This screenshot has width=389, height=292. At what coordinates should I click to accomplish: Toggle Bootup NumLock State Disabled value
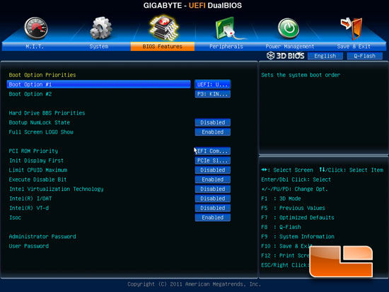point(213,122)
